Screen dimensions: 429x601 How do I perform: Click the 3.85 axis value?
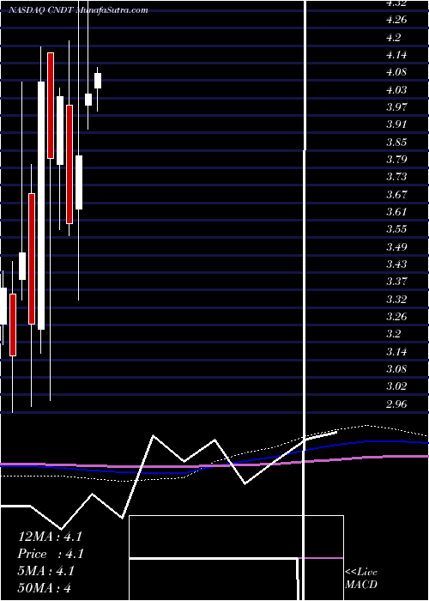(396, 143)
